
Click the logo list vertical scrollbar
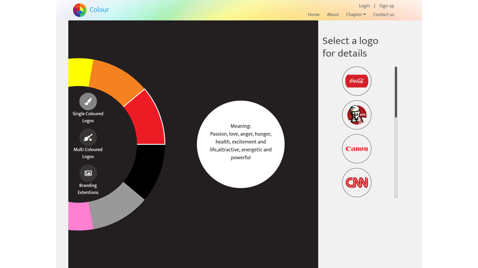tap(396, 93)
